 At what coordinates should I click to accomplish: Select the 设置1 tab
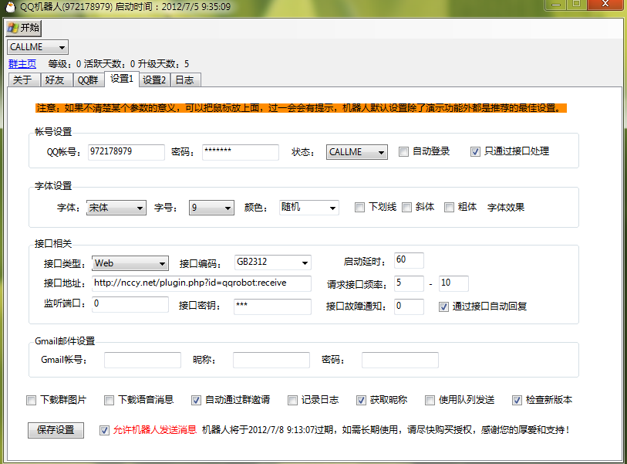(122, 79)
